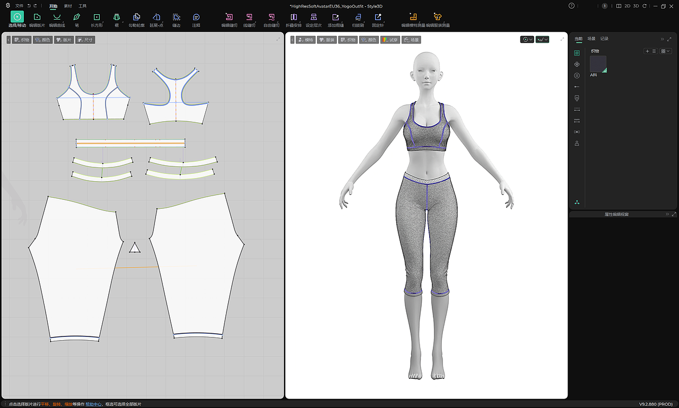The height and width of the screenshot is (408, 679).
Task: Select the 固定针 pin tool
Action: pyautogui.click(x=378, y=20)
